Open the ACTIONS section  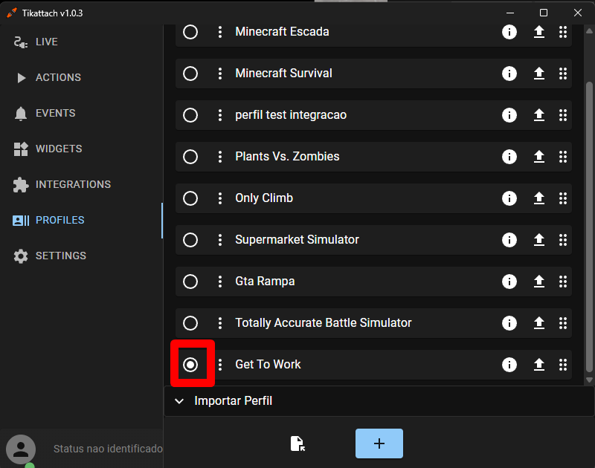[x=81, y=78]
